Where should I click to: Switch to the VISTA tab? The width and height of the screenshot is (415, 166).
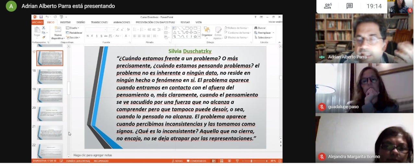(x=198, y=22)
